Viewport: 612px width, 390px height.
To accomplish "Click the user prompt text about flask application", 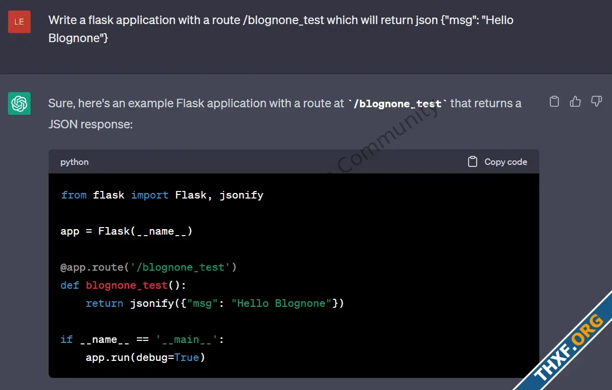I will point(281,29).
